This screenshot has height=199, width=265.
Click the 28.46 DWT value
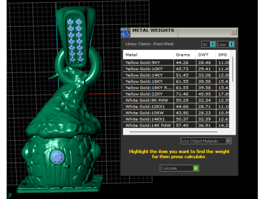[x=204, y=62]
